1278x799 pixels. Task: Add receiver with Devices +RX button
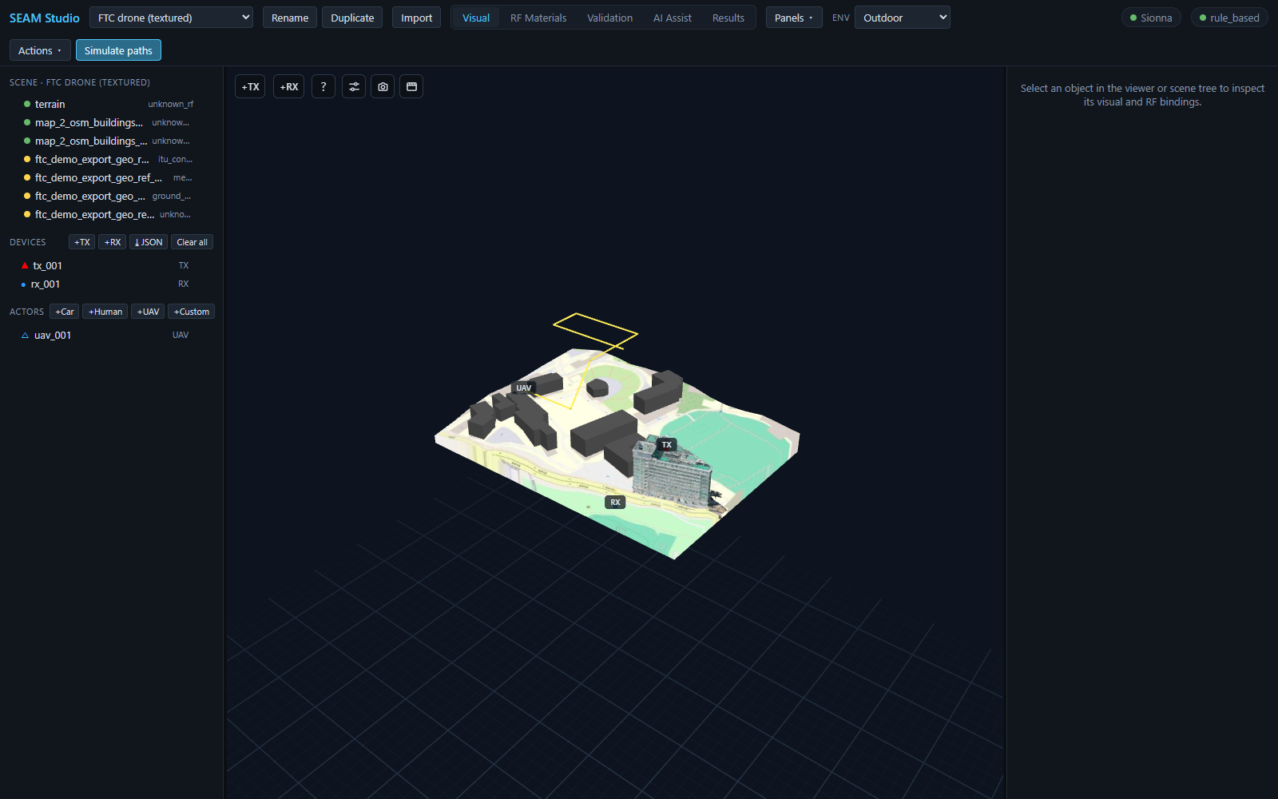(112, 242)
